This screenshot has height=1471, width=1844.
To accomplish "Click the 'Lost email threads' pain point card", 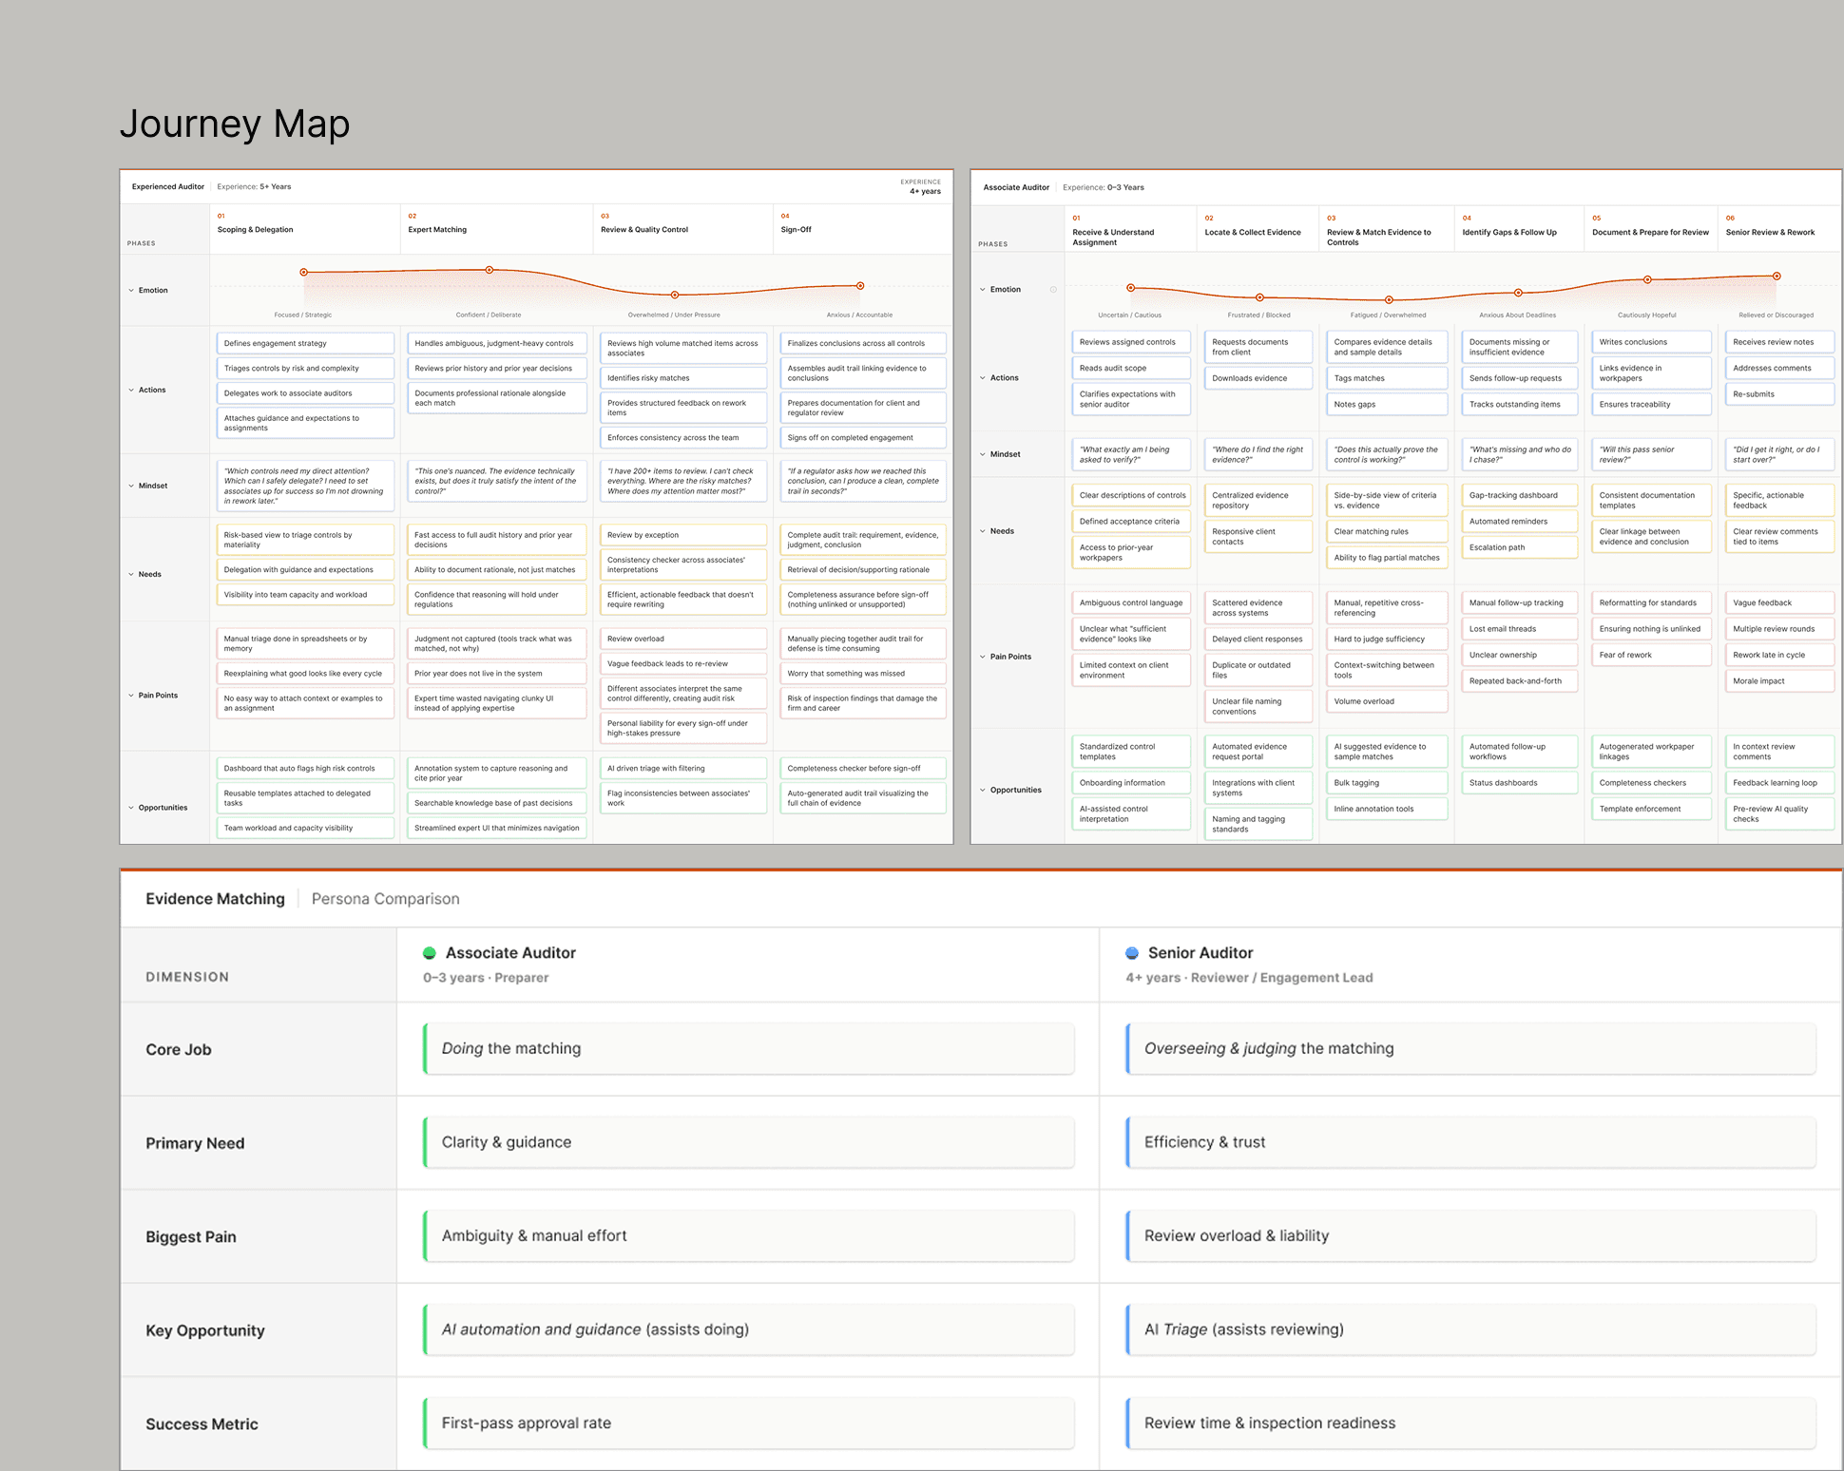I will point(1519,629).
